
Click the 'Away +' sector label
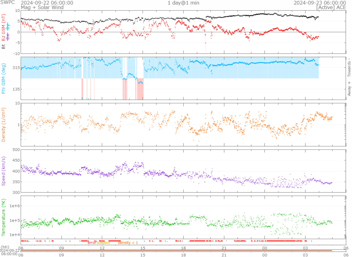(349, 89)
